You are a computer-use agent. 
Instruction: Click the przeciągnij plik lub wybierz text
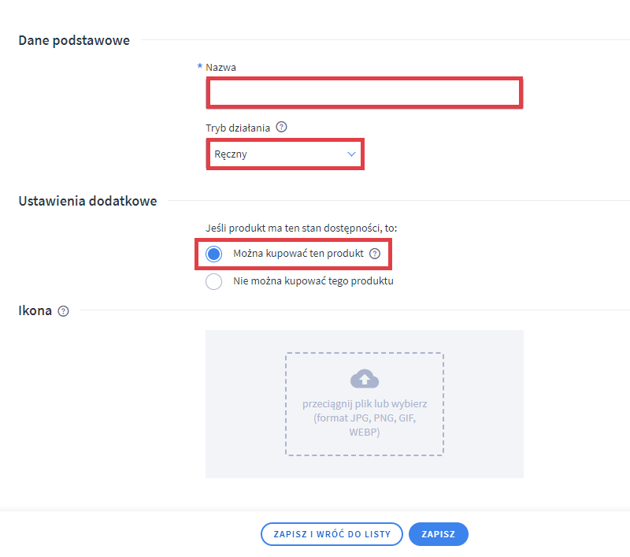365,404
